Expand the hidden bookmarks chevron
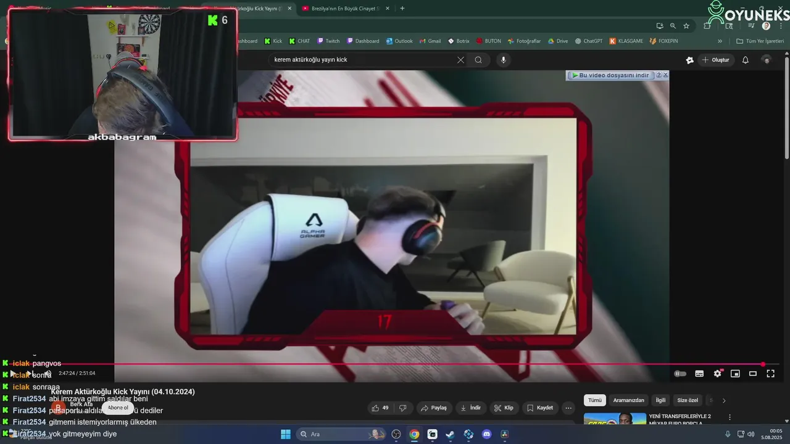 click(x=720, y=41)
